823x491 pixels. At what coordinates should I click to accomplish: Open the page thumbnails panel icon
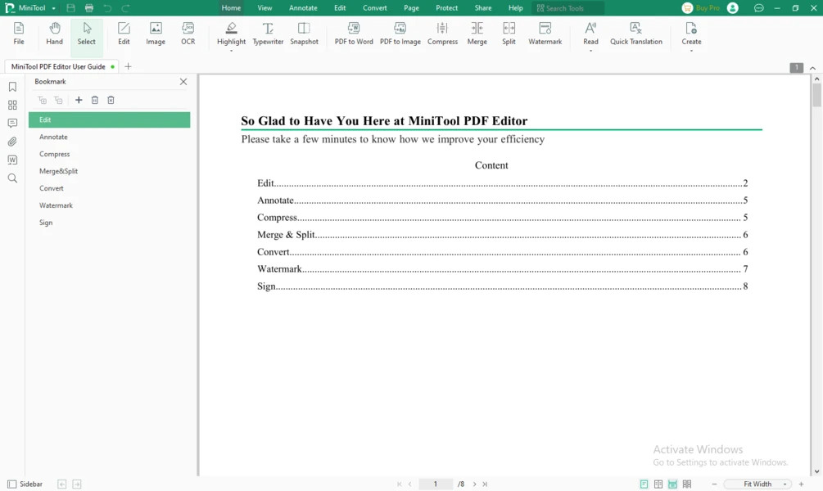pyautogui.click(x=12, y=105)
